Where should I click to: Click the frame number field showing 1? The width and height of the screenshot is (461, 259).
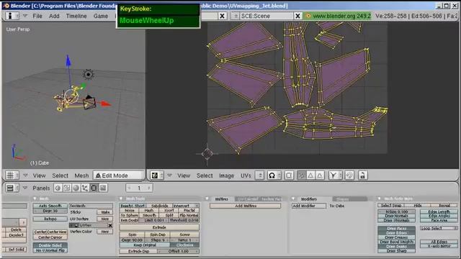coord(139,188)
